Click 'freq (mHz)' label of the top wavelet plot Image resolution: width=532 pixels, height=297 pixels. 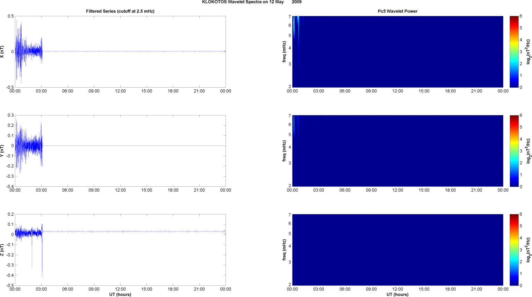coord(285,52)
